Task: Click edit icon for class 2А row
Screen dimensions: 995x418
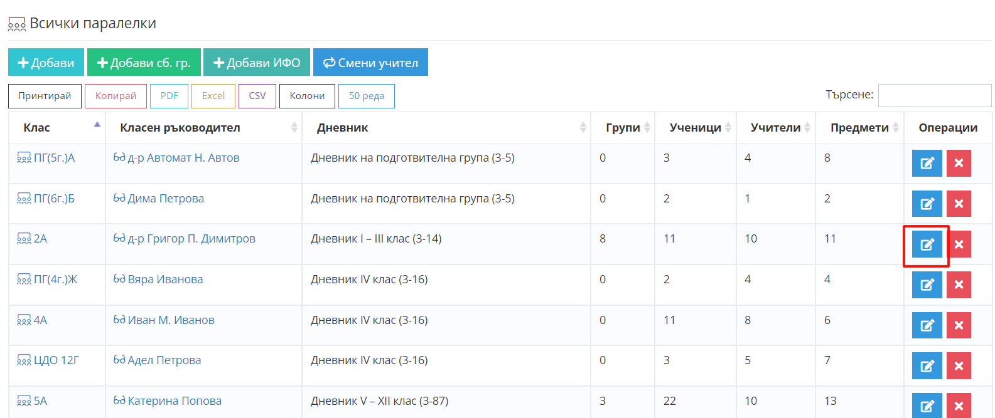Action: click(927, 244)
